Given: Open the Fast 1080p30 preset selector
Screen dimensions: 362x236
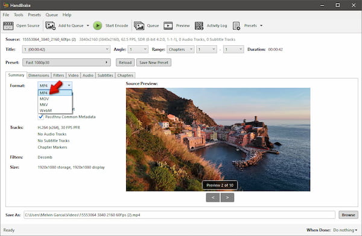Looking at the screenshot, I should click(x=66, y=63).
